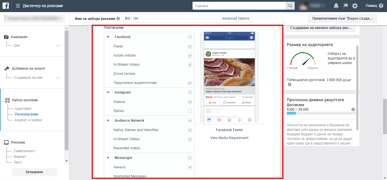Image resolution: width=387 pixels, height=180 pixels.
Task: Open Създаване на нов item
Action: [28, 78]
